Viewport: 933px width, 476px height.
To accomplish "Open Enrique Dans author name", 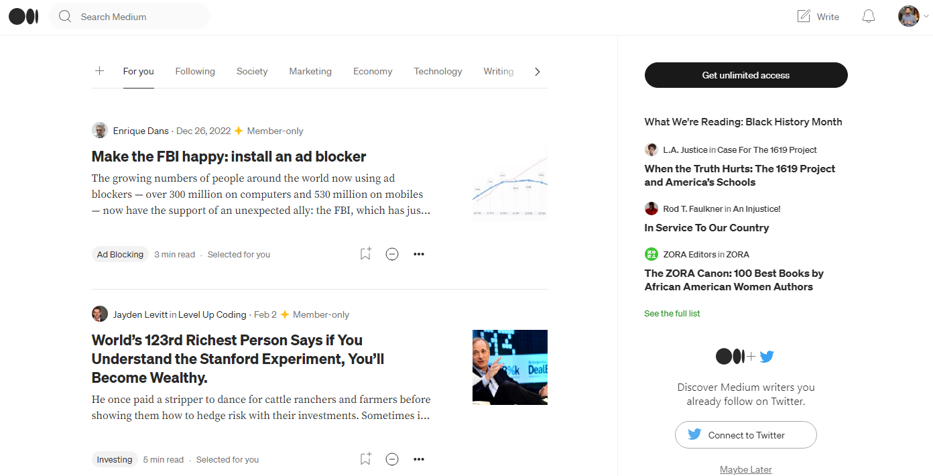I will (x=141, y=131).
